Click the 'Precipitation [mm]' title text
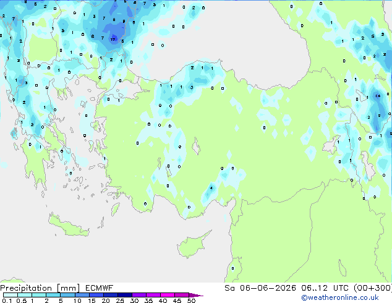This screenshot has height=303, width=392. (x=40, y=288)
